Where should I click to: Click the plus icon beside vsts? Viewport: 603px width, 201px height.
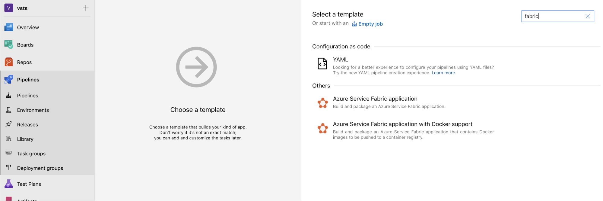click(86, 8)
